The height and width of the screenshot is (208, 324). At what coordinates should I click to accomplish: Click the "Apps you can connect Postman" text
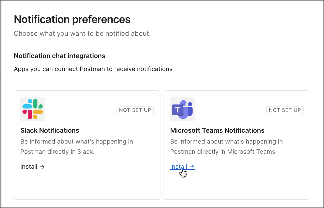pyautogui.click(x=93, y=69)
